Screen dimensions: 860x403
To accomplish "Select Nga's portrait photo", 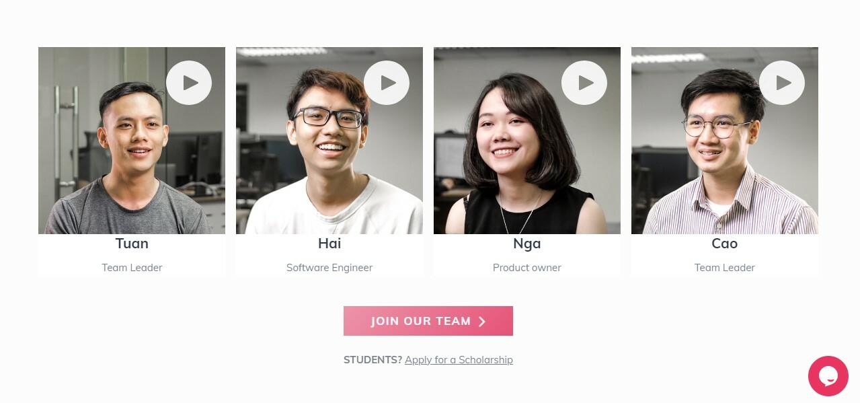I will click(x=527, y=141).
